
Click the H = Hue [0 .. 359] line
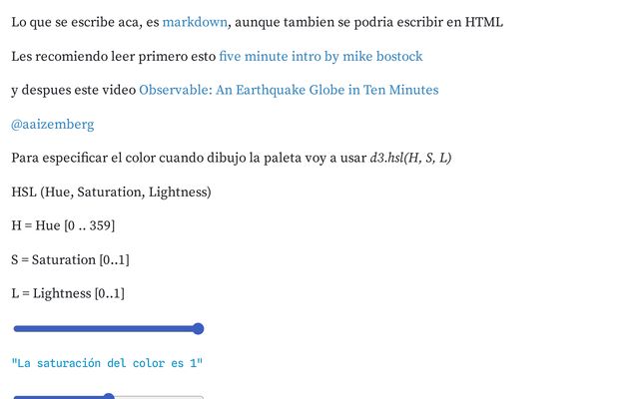click(63, 225)
